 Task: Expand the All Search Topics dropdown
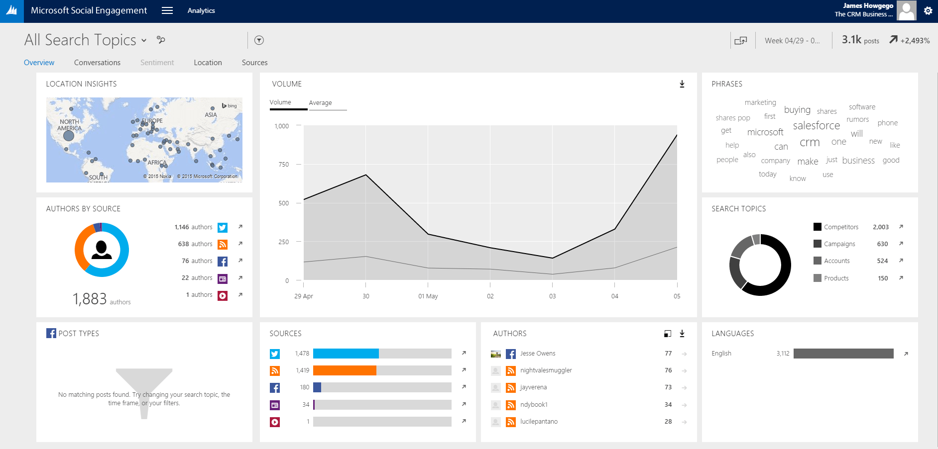(x=144, y=40)
